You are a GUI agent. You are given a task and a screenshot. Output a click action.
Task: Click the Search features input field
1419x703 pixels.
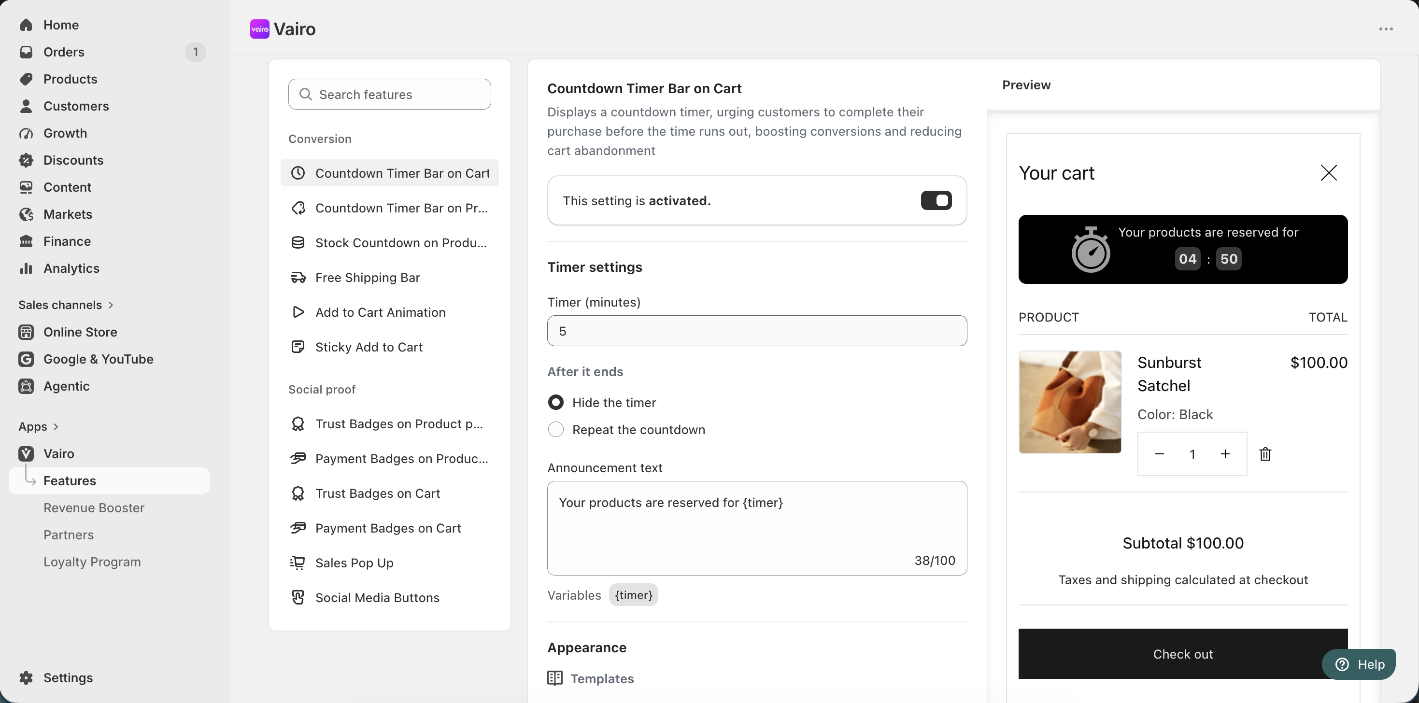pyautogui.click(x=389, y=94)
